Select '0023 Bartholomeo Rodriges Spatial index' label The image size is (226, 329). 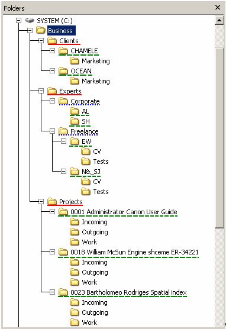128,292
